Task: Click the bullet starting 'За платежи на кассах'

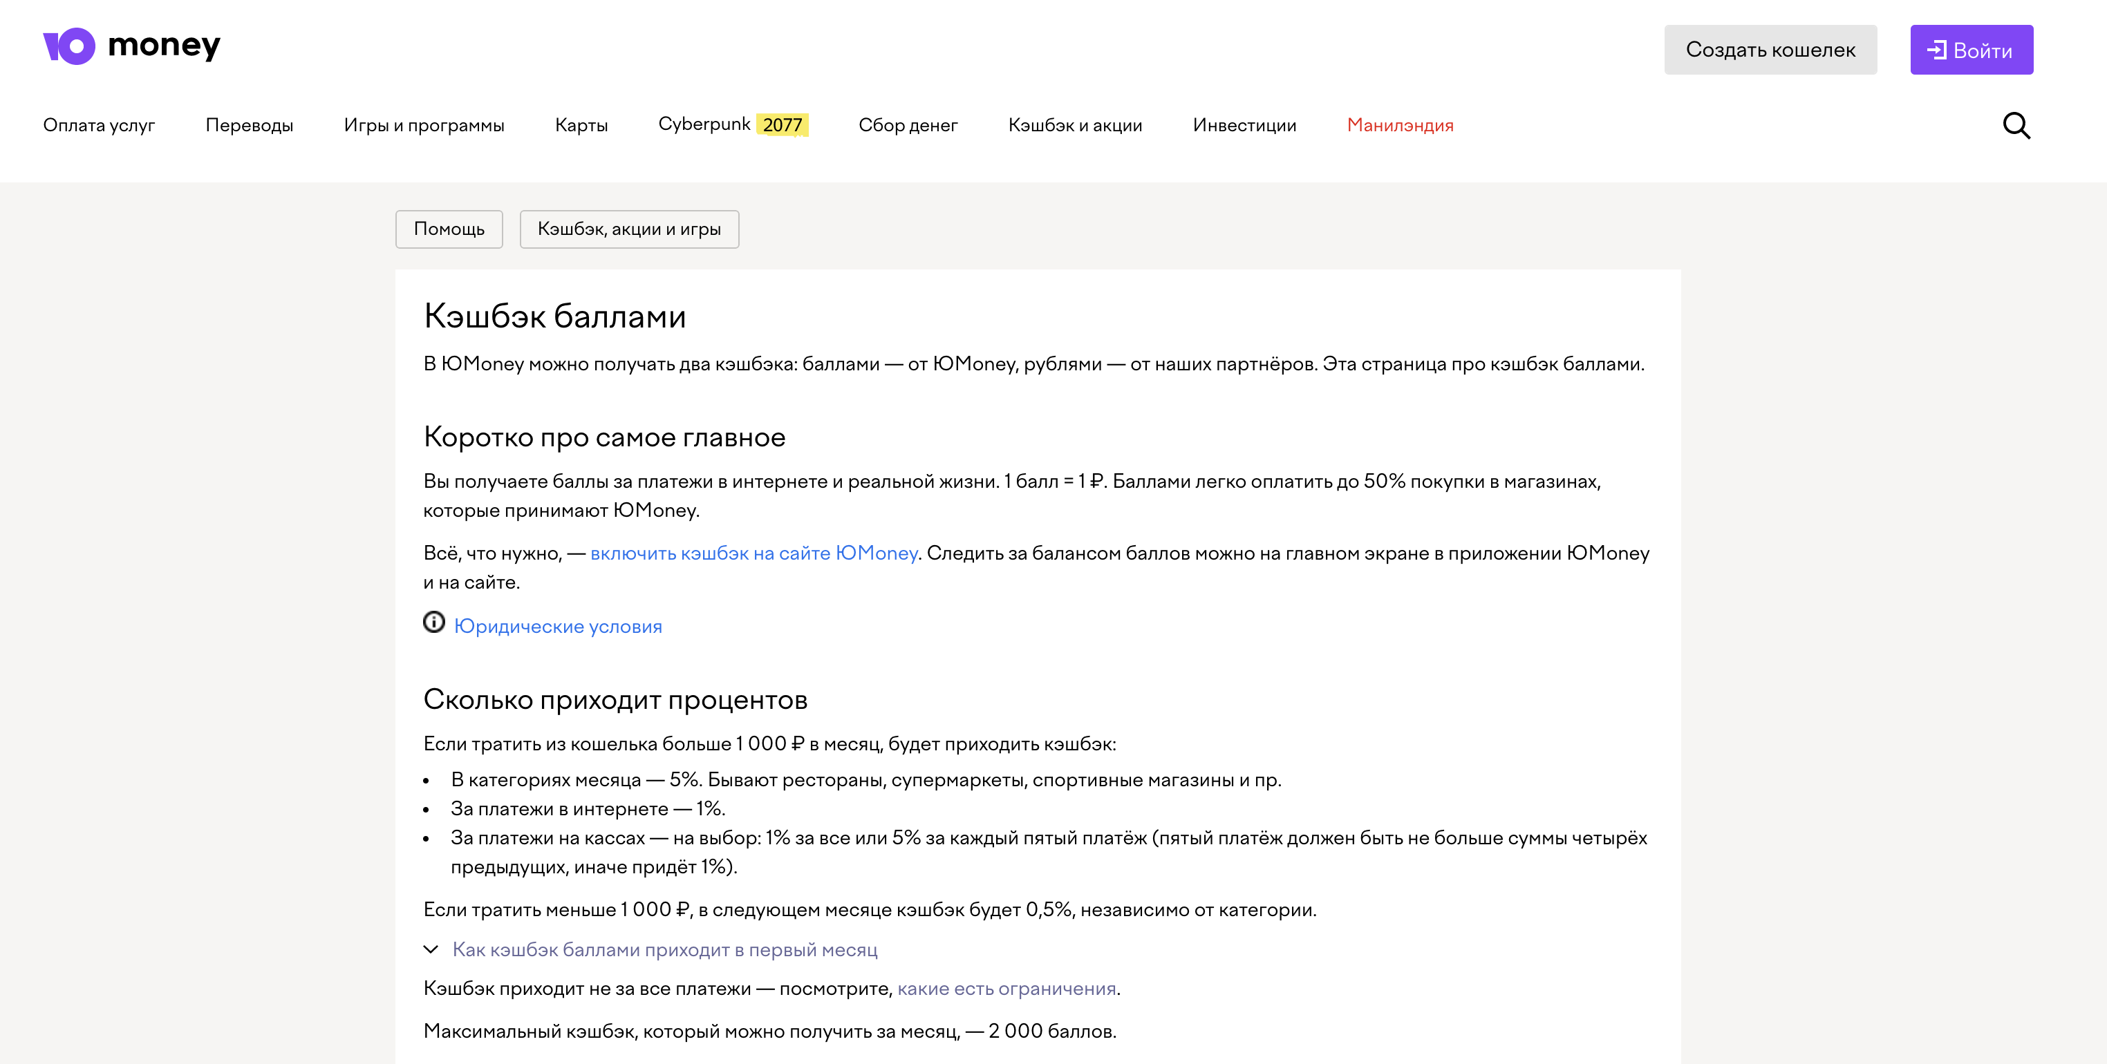Action: pos(1049,853)
